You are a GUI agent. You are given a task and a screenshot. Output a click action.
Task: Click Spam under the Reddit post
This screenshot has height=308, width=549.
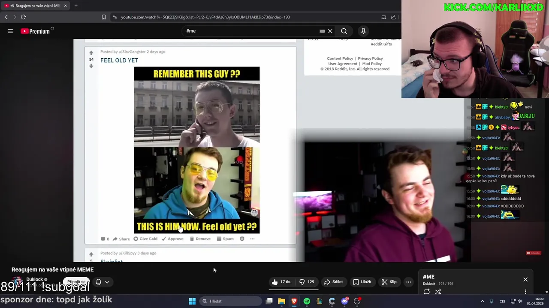[225, 239]
